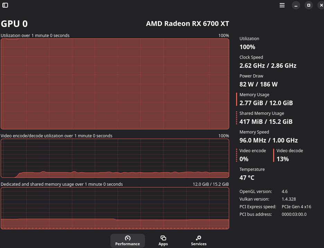This screenshot has width=324, height=248.
Task: Click the dedicated and shared memory graph
Action: click(115, 208)
